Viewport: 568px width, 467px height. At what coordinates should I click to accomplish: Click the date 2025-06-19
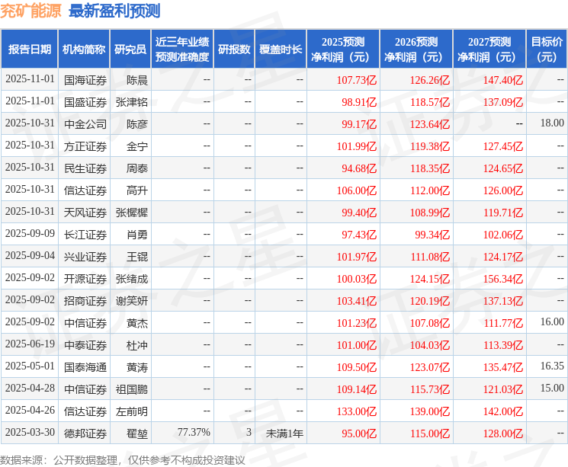[x=30, y=344]
